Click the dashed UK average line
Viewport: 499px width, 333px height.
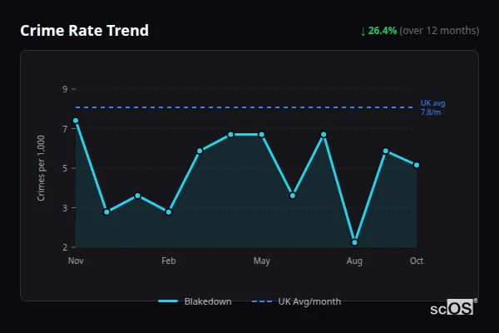pyautogui.click(x=245, y=107)
